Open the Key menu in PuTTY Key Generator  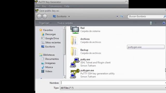click(x=44, y=6)
